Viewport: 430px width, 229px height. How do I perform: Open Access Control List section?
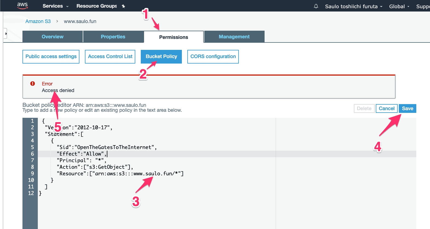110,56
